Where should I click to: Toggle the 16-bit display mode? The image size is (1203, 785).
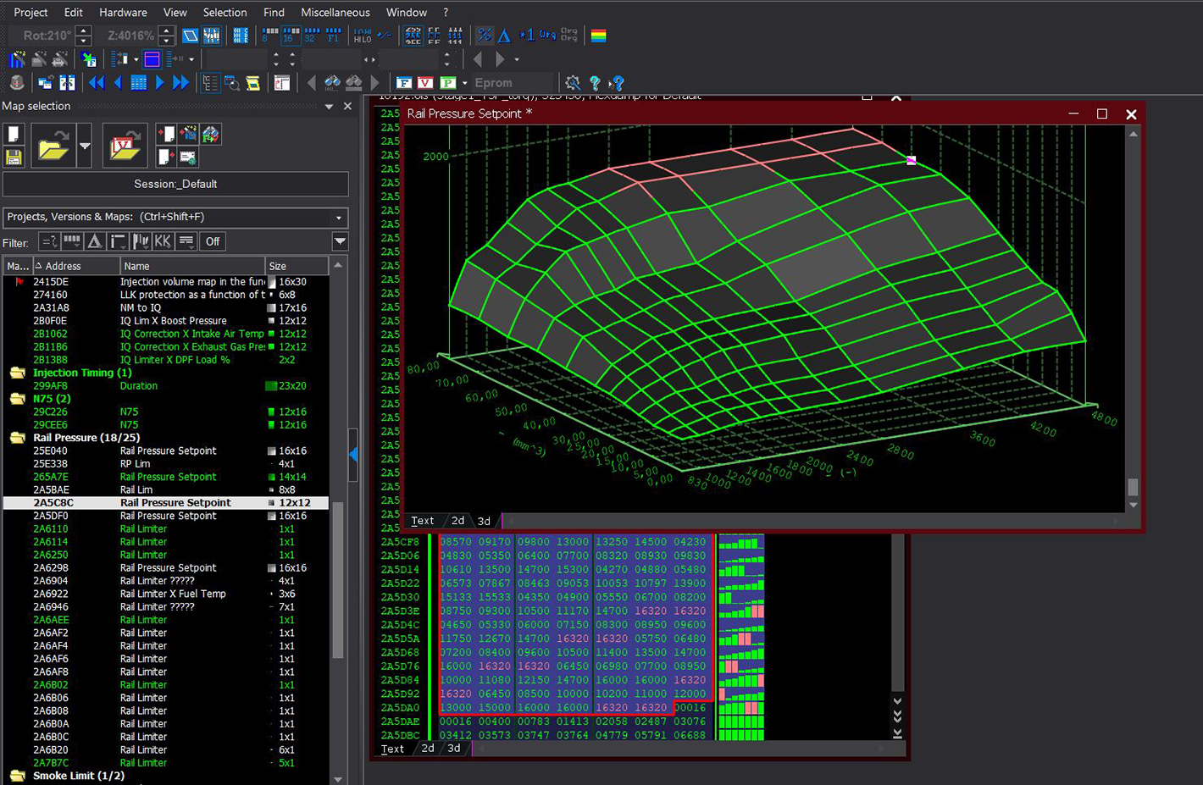(290, 36)
